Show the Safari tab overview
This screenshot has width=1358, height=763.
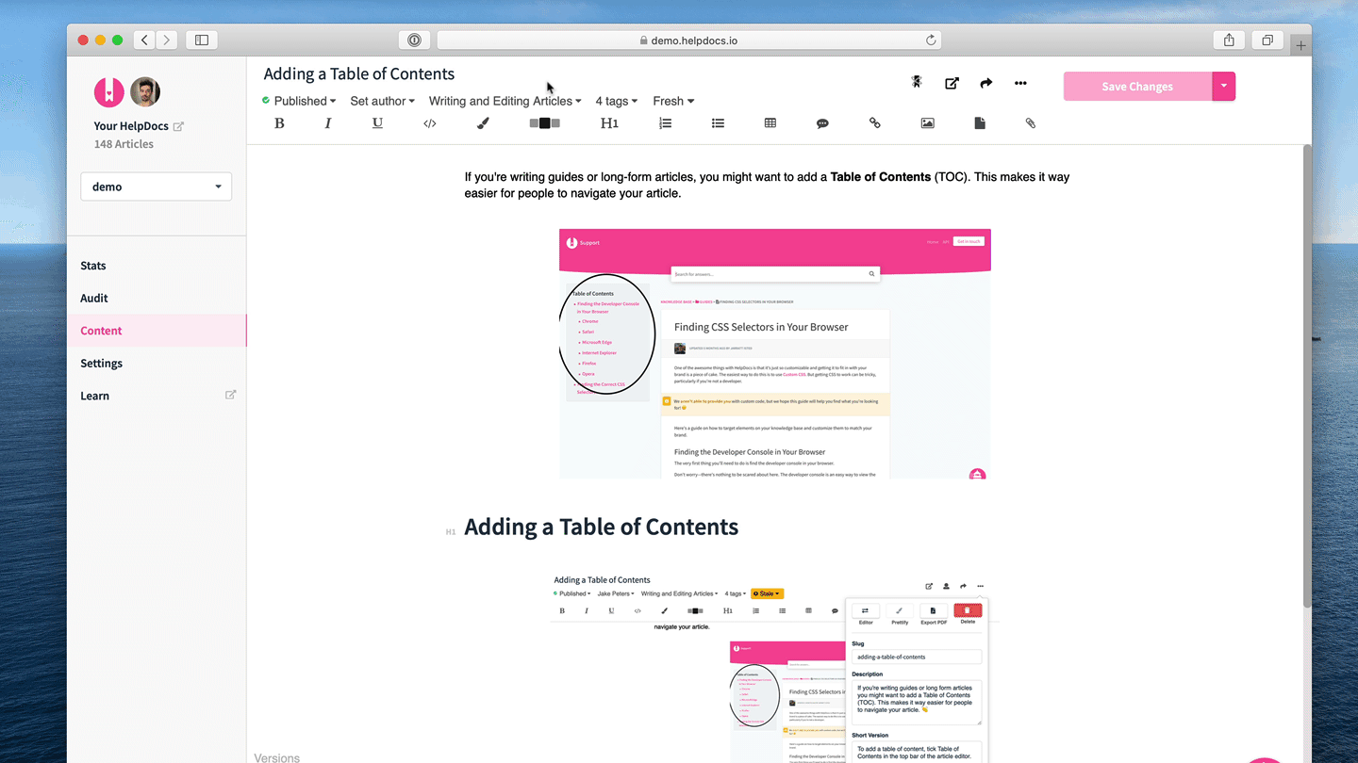pos(1267,40)
